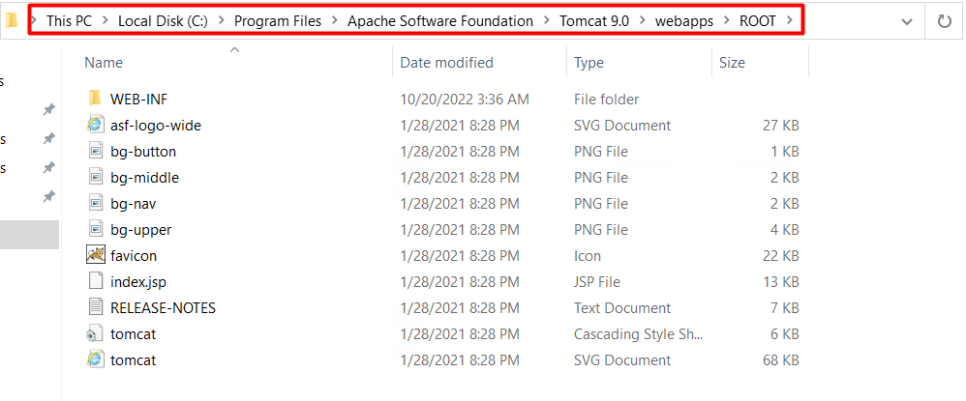The height and width of the screenshot is (401, 966).
Task: Select the favicon file name
Action: pyautogui.click(x=134, y=256)
